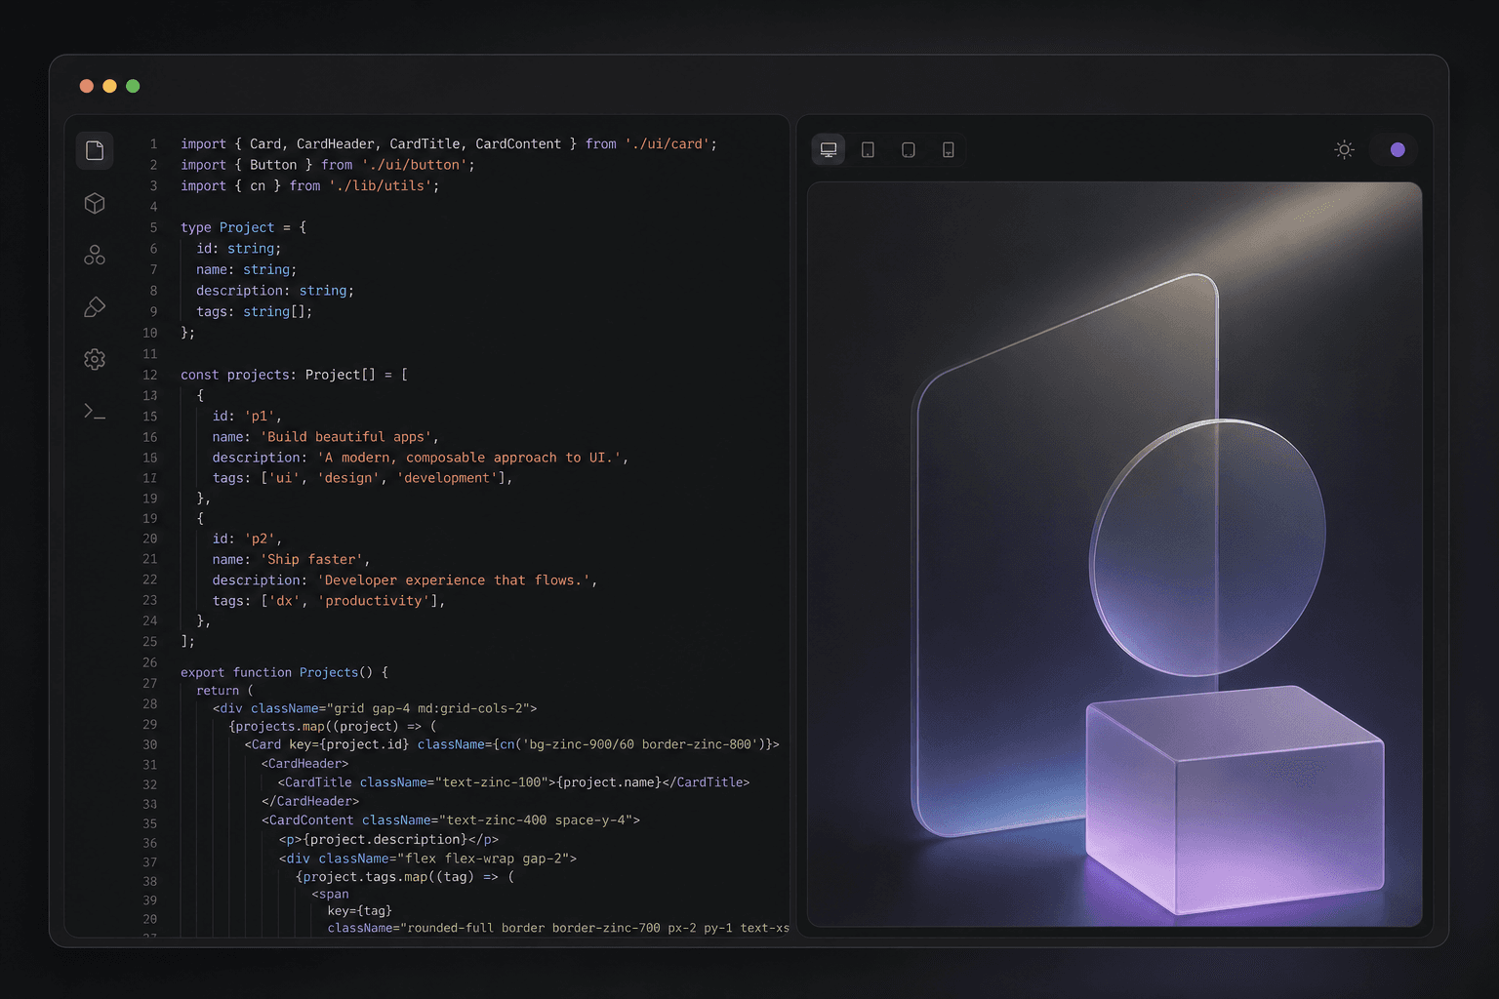The width and height of the screenshot is (1499, 999).
Task: Select the pen design tool in the sidebar
Action: tap(95, 307)
